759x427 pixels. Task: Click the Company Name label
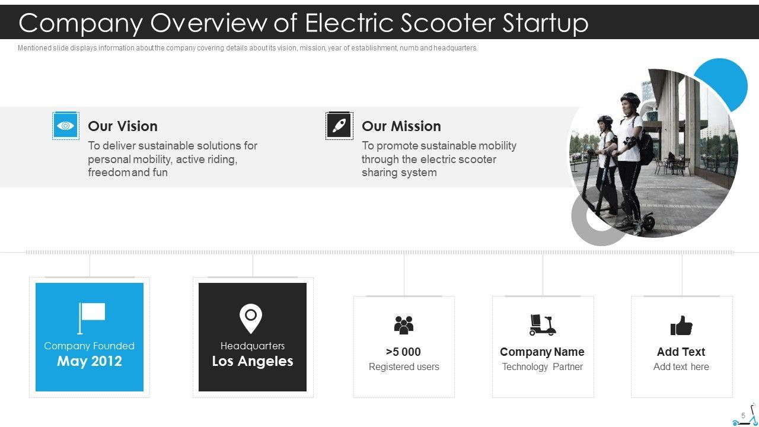click(542, 352)
